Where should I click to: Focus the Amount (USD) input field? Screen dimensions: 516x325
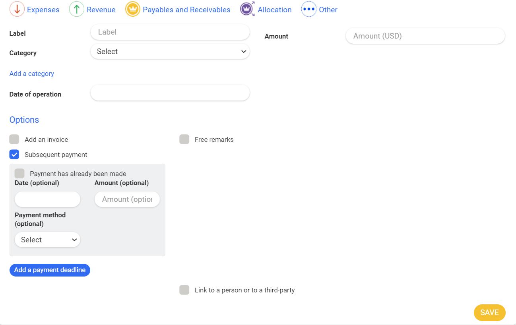425,36
